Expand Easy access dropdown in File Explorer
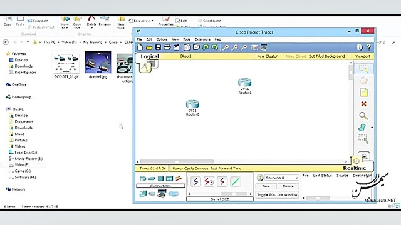The width and height of the screenshot is (401, 225). coord(141,21)
